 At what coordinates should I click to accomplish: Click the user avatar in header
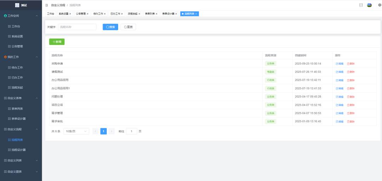[369, 5]
